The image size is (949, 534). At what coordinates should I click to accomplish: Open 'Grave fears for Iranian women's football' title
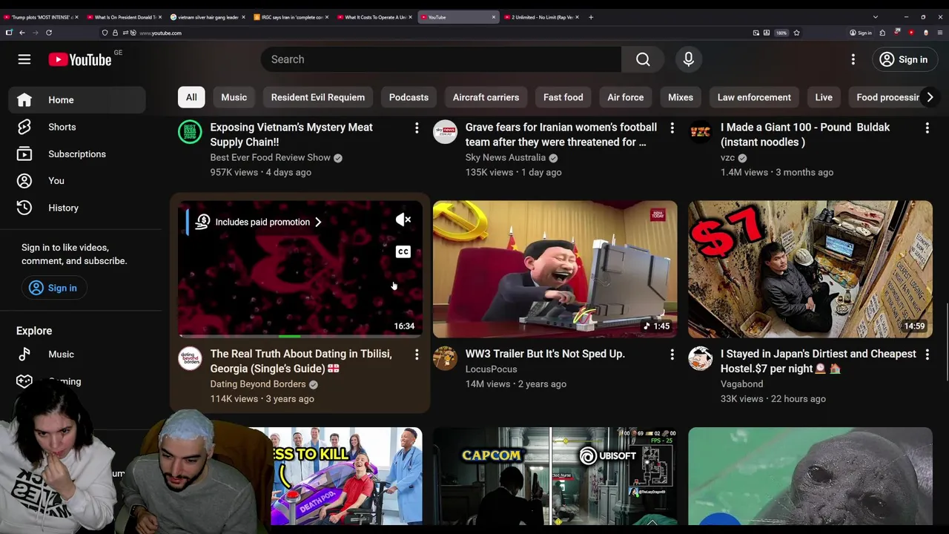[561, 135]
